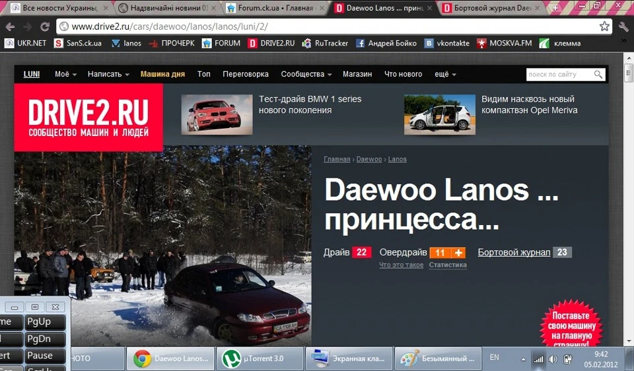Switch to the Forum.ck.ua tab
634x371 pixels.
pyautogui.click(x=275, y=8)
